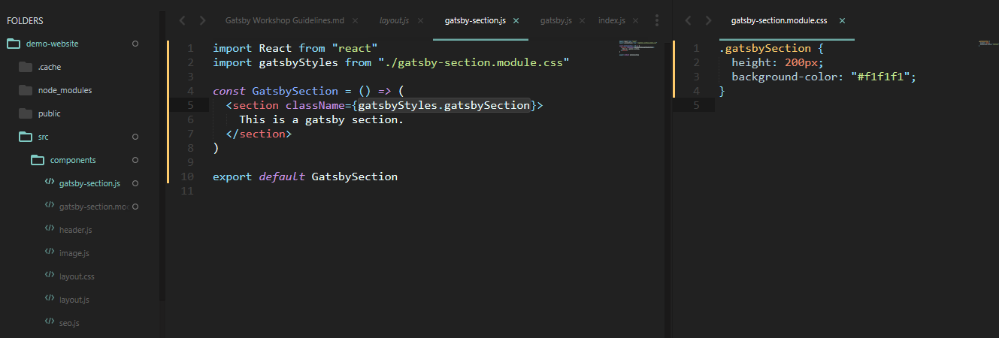999x341 pixels.
Task: Close the gatsby-section.module.css tab
Action: 842,21
